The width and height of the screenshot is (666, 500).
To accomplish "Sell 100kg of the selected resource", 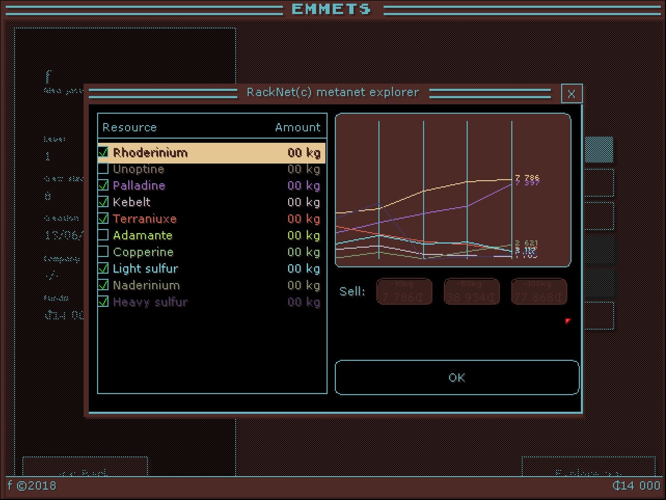I will pos(539,292).
